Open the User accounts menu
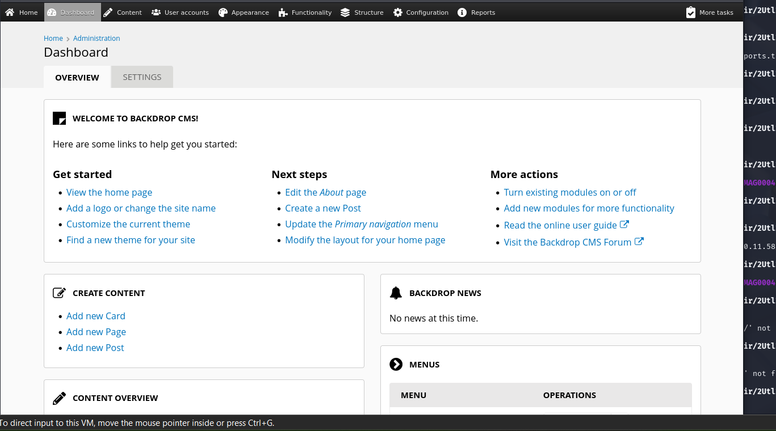The width and height of the screenshot is (776, 431). click(x=180, y=12)
